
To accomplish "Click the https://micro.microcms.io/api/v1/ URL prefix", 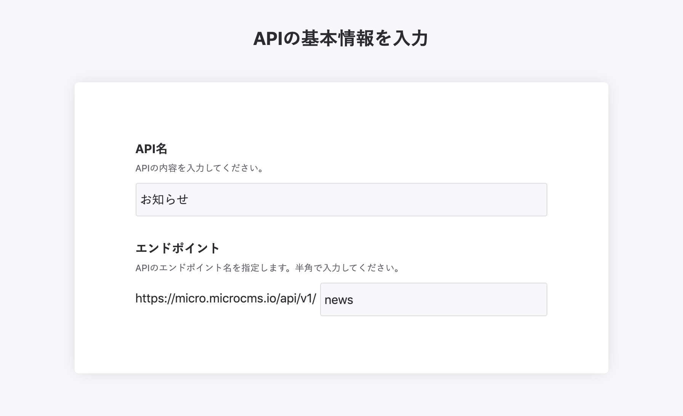I will coord(226,299).
